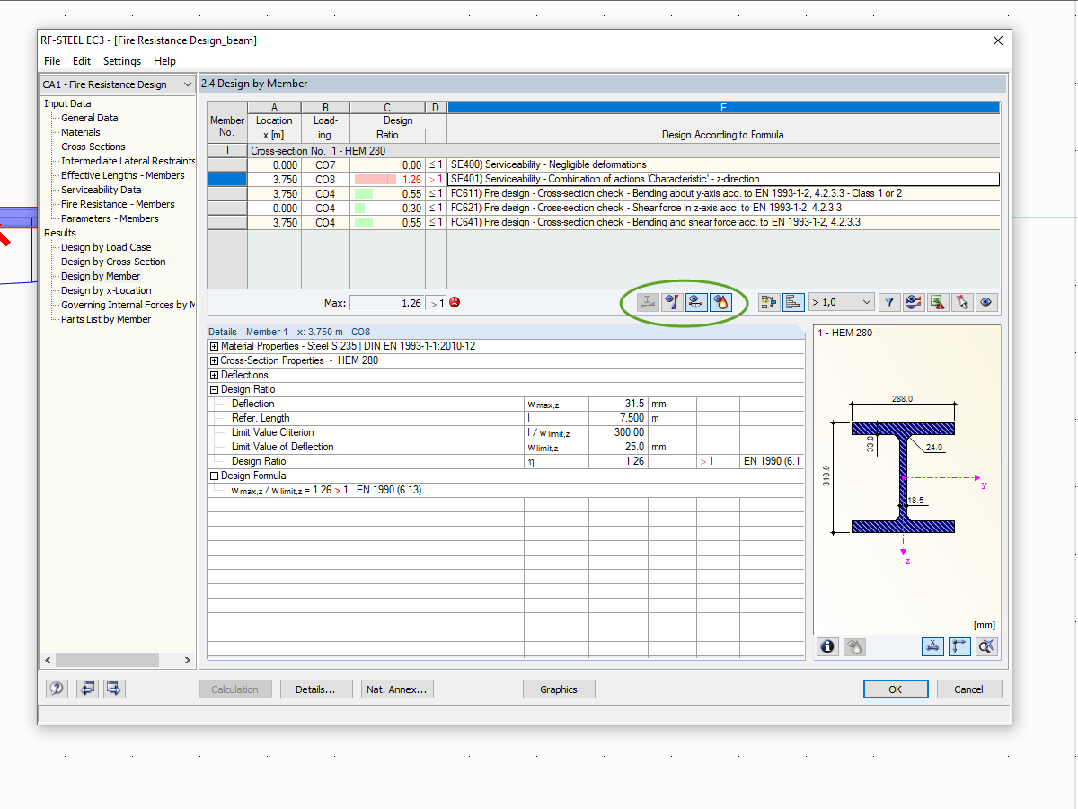The image size is (1078, 809).
Task: Toggle colored design ratio bars icon
Action: point(793,303)
